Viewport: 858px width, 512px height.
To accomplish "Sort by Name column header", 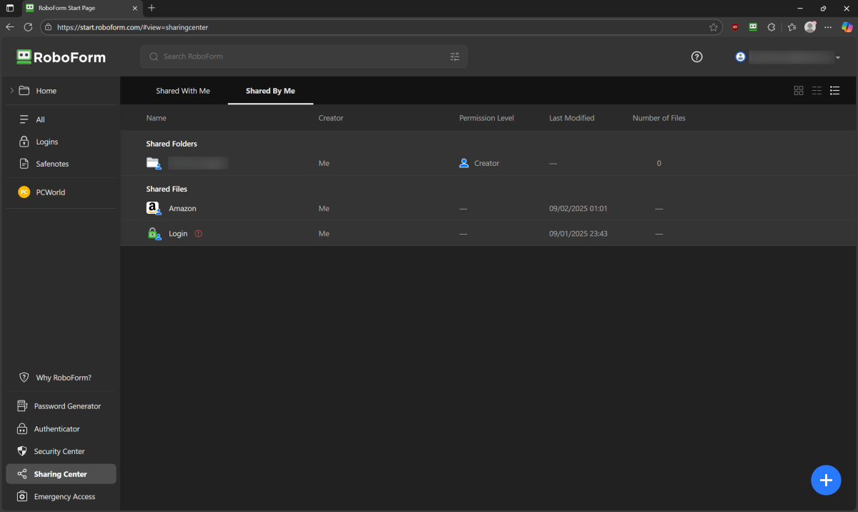I will coord(156,118).
